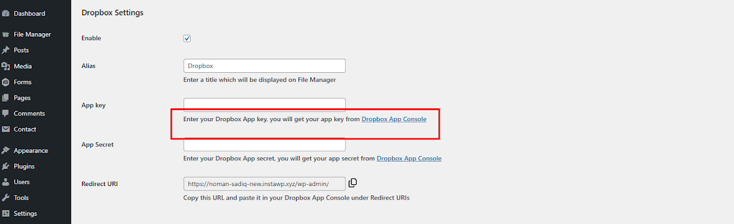This screenshot has height=224, width=734.
Task: Click the App Secret field label
Action: coord(98,144)
